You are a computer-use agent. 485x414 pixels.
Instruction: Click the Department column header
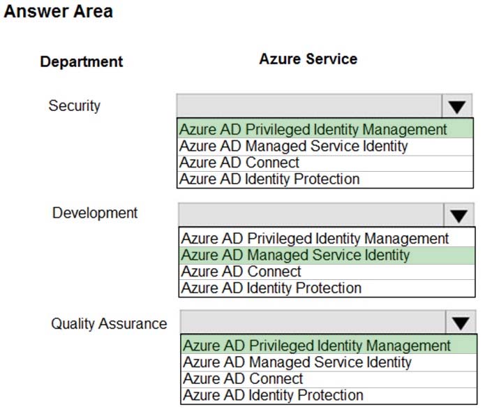point(82,61)
